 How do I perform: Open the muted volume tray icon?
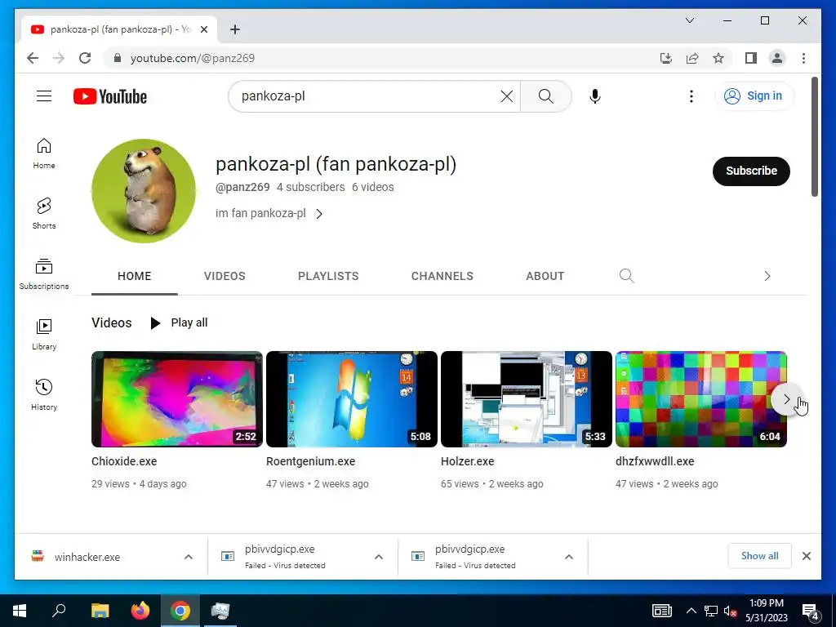tap(731, 611)
